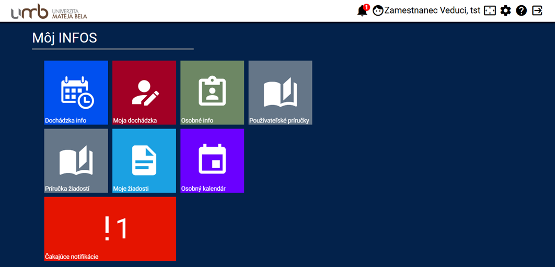Open the Moje žiadosti document icon
The image size is (555, 267).
pos(144,159)
